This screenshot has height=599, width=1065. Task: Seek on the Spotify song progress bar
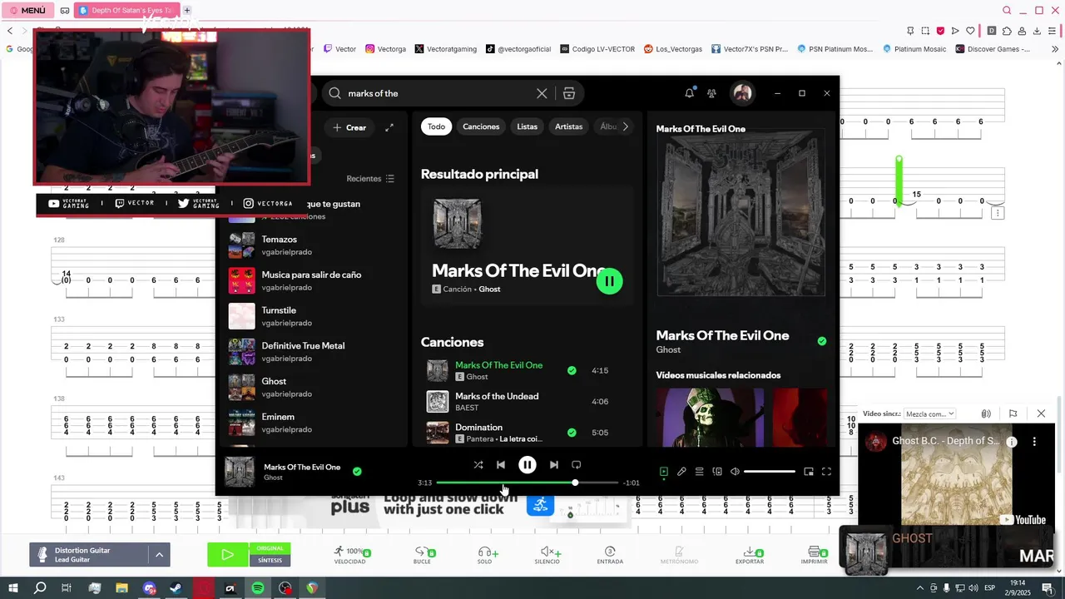(528, 483)
